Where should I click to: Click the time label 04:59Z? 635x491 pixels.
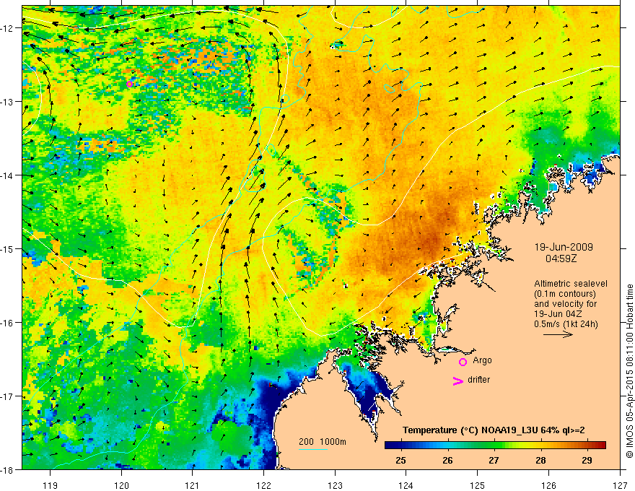[561, 258]
